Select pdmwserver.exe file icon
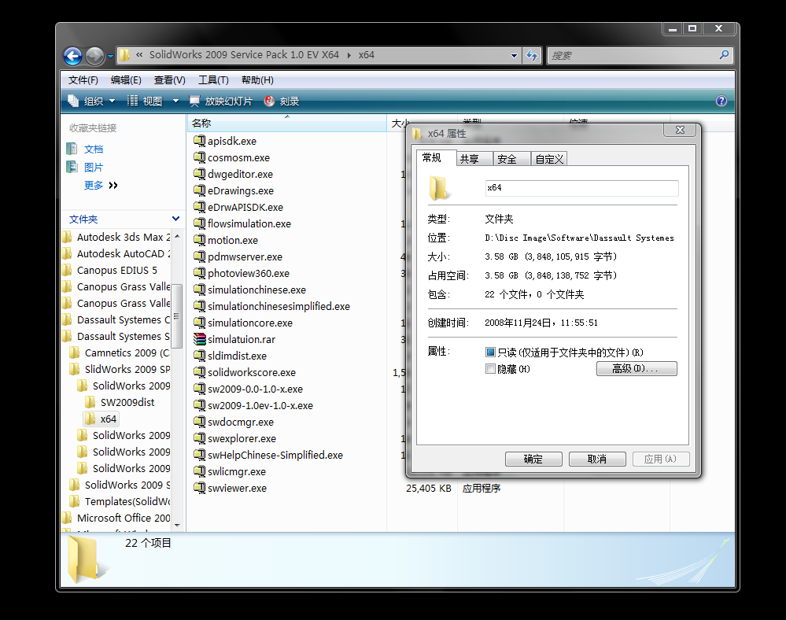Screen dimensions: 786x620 (x=200, y=256)
